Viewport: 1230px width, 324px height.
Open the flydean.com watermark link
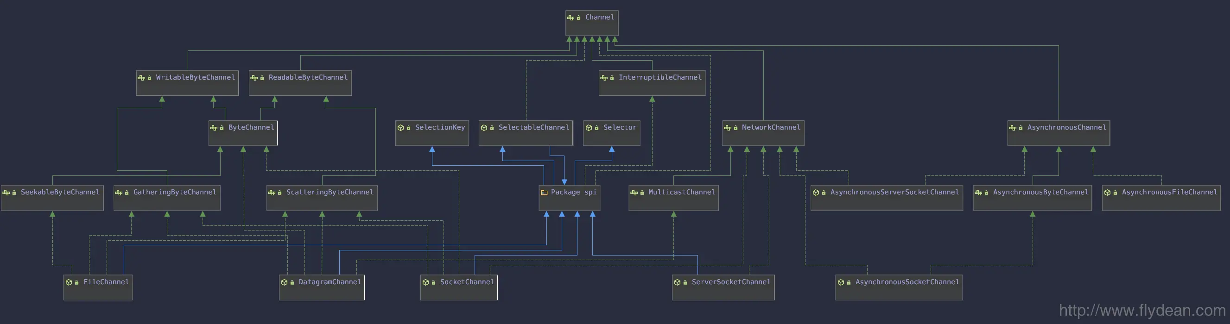[1142, 311]
